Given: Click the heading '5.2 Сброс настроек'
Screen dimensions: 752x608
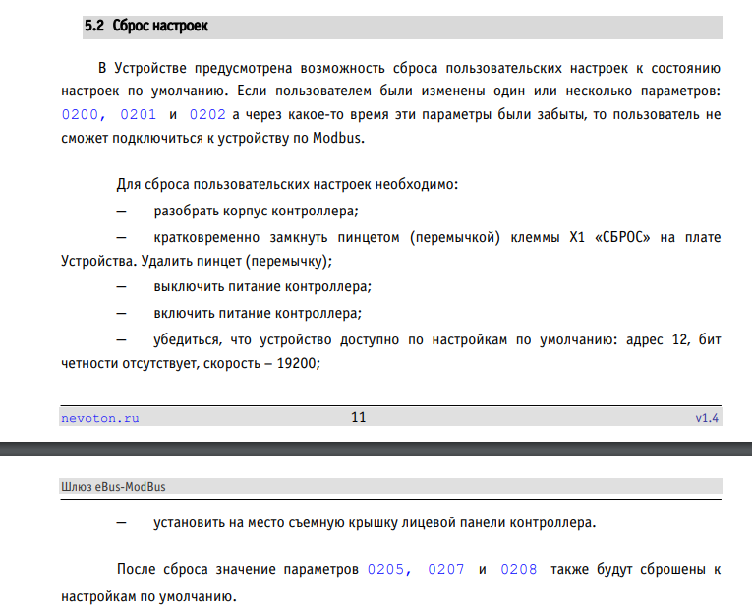Looking at the screenshot, I should click(146, 26).
